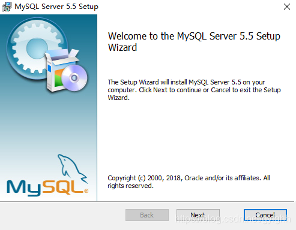Click the disabled Back button
Viewport: 296px width, 230px height.
pos(147,215)
